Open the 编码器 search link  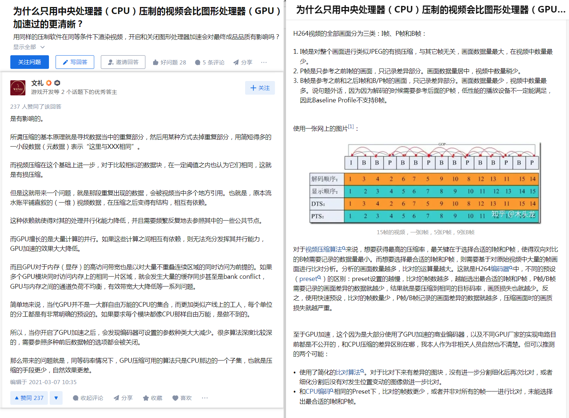coord(502,269)
